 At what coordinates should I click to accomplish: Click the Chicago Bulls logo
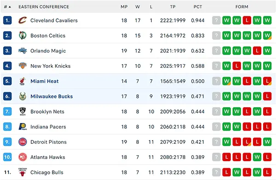pos(23,172)
